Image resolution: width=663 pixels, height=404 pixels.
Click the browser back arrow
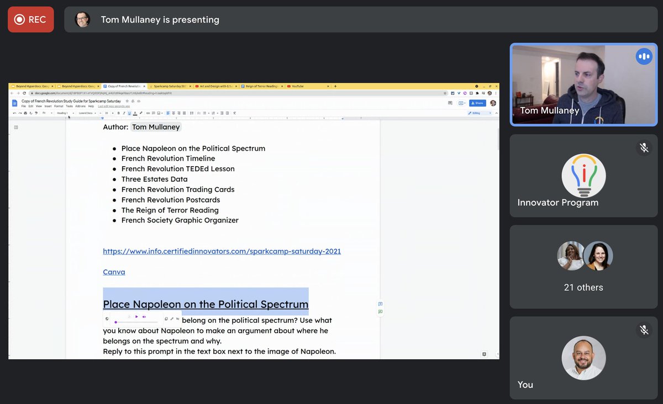point(12,93)
